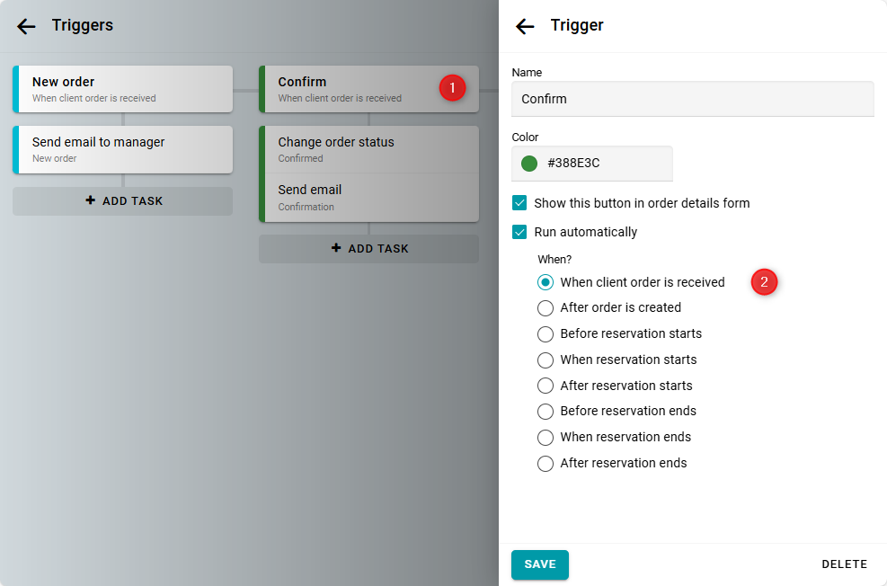Select After reservation ends radio button
The height and width of the screenshot is (586, 887).
pyautogui.click(x=546, y=463)
